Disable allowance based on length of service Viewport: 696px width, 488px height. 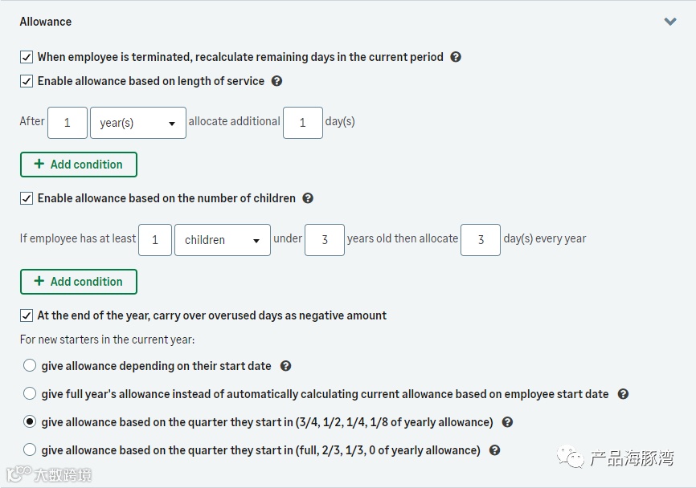pos(27,81)
